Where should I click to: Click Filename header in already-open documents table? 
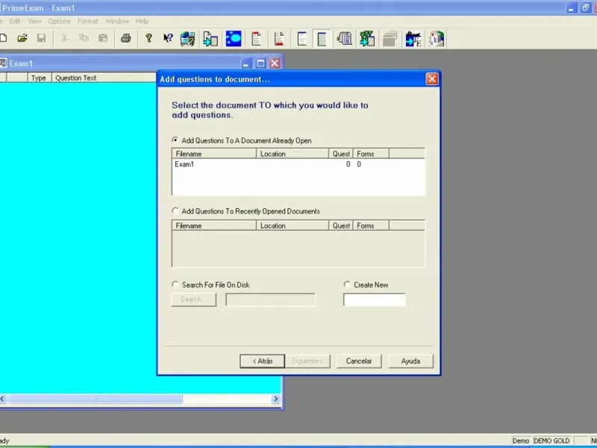pyautogui.click(x=214, y=154)
